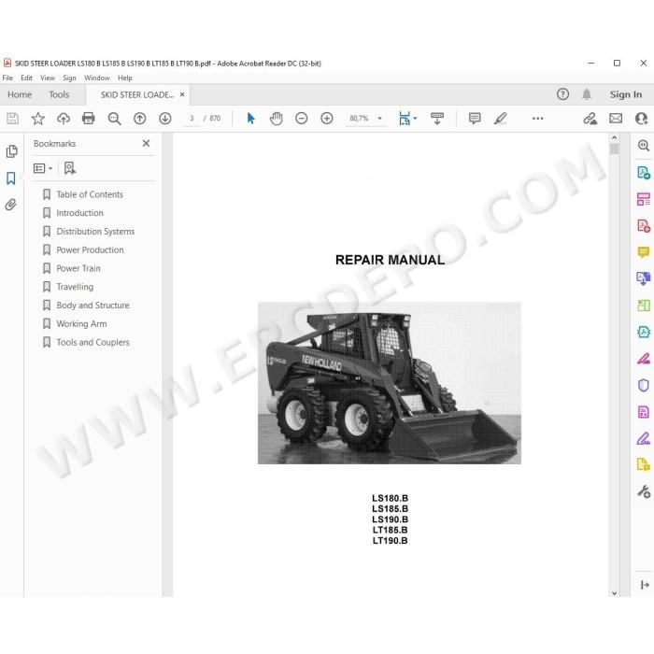The width and height of the screenshot is (654, 654).
Task: Select the Highlight pen tool
Action: click(x=500, y=119)
